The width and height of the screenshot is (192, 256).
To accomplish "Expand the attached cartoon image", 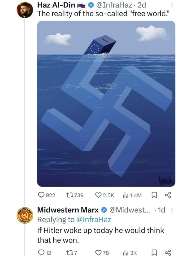I will tap(106, 103).
